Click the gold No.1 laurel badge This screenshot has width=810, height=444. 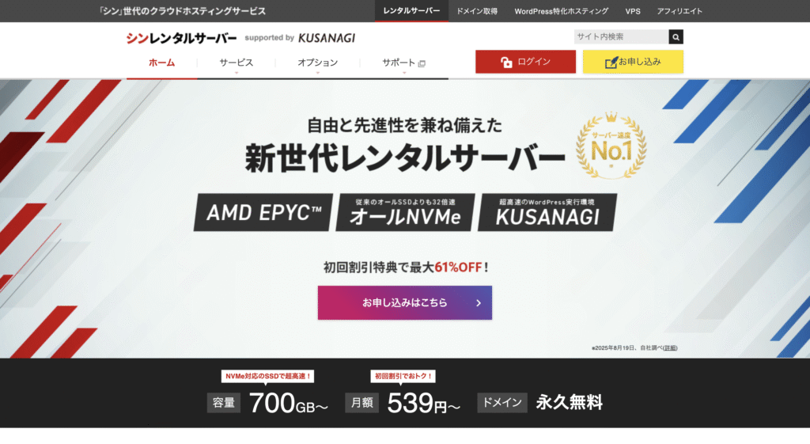pyautogui.click(x=610, y=145)
